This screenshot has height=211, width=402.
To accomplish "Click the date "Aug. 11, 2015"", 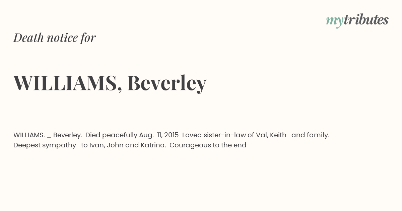I will pos(159,135).
